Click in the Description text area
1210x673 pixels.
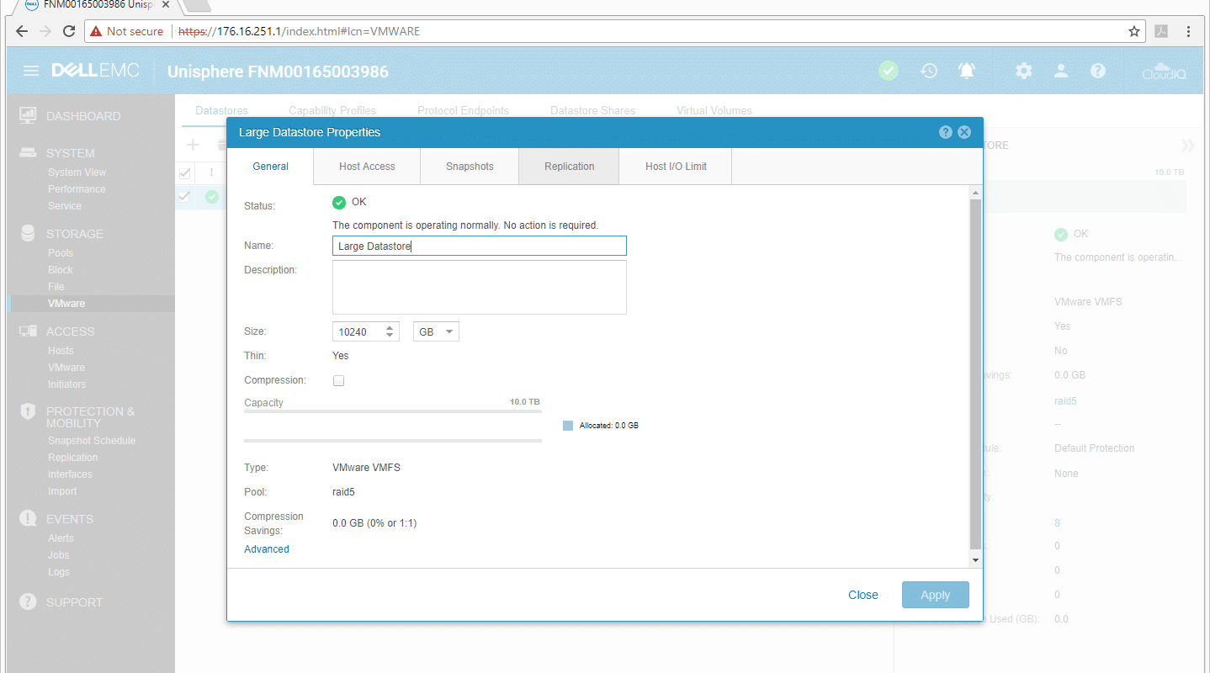coord(480,287)
